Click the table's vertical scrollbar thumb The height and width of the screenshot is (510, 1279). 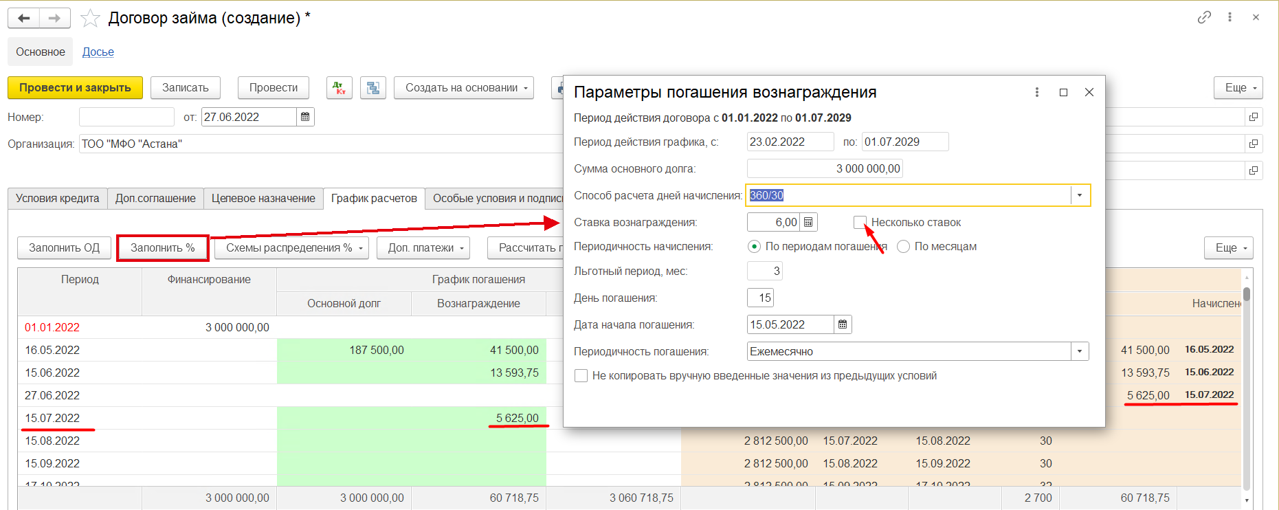(1247, 294)
